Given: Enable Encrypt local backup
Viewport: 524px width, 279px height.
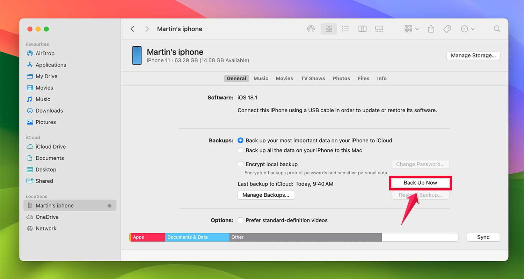Looking at the screenshot, I should click(x=240, y=164).
